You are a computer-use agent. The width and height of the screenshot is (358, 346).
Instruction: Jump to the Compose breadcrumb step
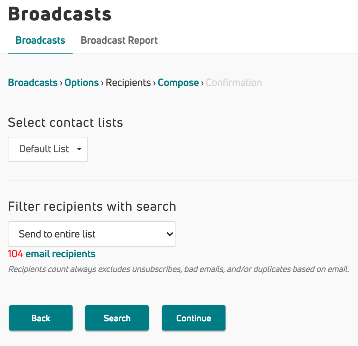[x=178, y=83]
